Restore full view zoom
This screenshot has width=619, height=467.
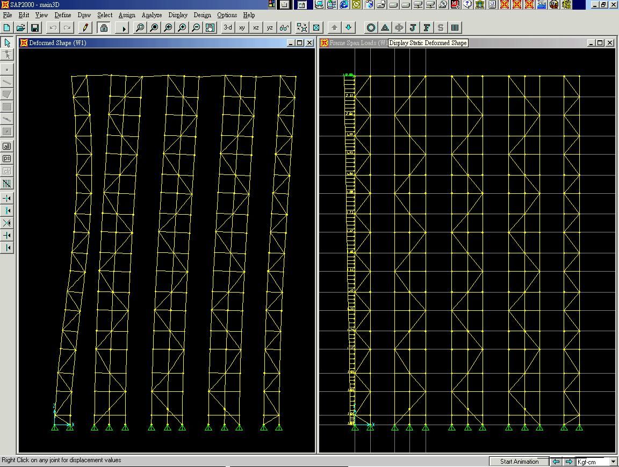pos(154,27)
